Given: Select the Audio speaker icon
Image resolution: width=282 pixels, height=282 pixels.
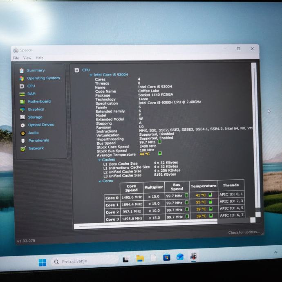Looking at the screenshot, I should pyautogui.click(x=23, y=133).
